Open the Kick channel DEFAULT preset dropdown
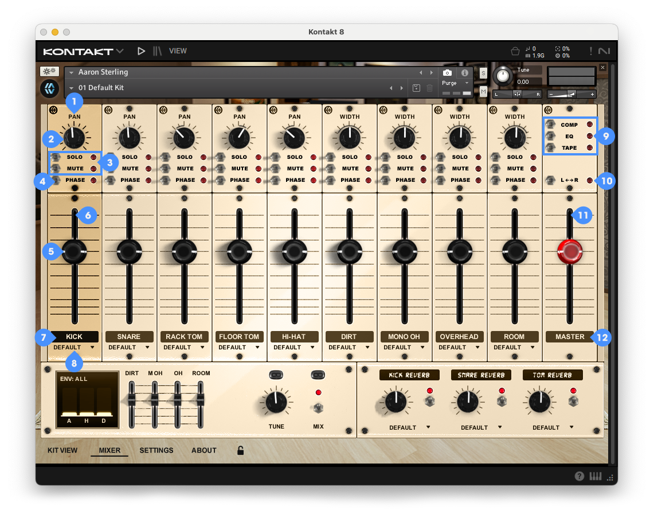This screenshot has height=510, width=646. pos(73,348)
